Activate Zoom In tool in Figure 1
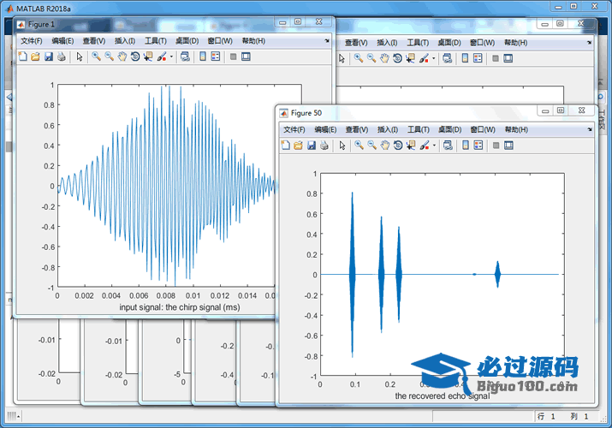 tap(96, 57)
